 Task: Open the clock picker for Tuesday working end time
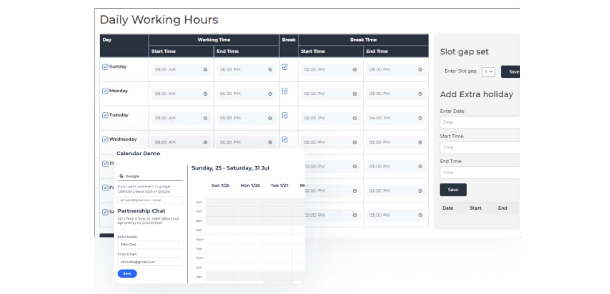tap(270, 118)
